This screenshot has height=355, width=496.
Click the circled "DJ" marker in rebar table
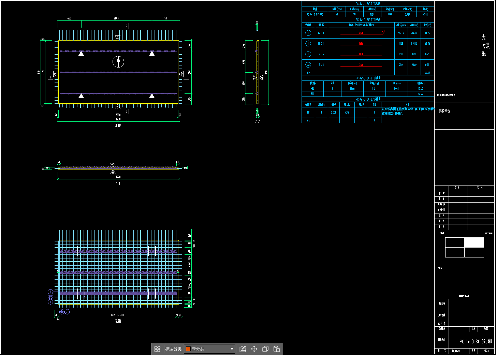pyautogui.click(x=308, y=64)
